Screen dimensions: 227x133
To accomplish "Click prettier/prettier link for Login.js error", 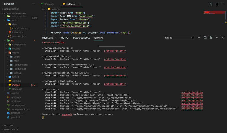I will point(115,51).
